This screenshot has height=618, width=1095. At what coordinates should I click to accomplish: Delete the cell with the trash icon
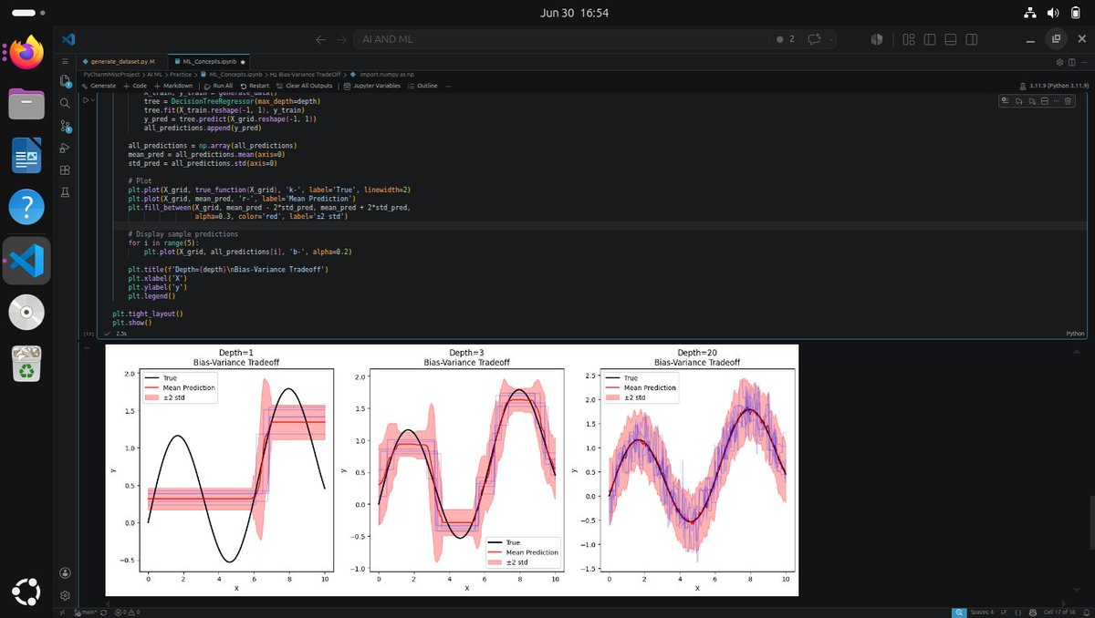point(1068,100)
